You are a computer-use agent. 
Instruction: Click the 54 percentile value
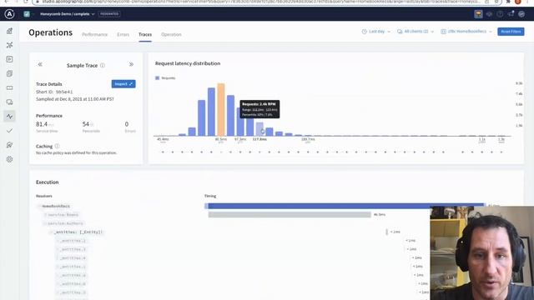coord(86,124)
